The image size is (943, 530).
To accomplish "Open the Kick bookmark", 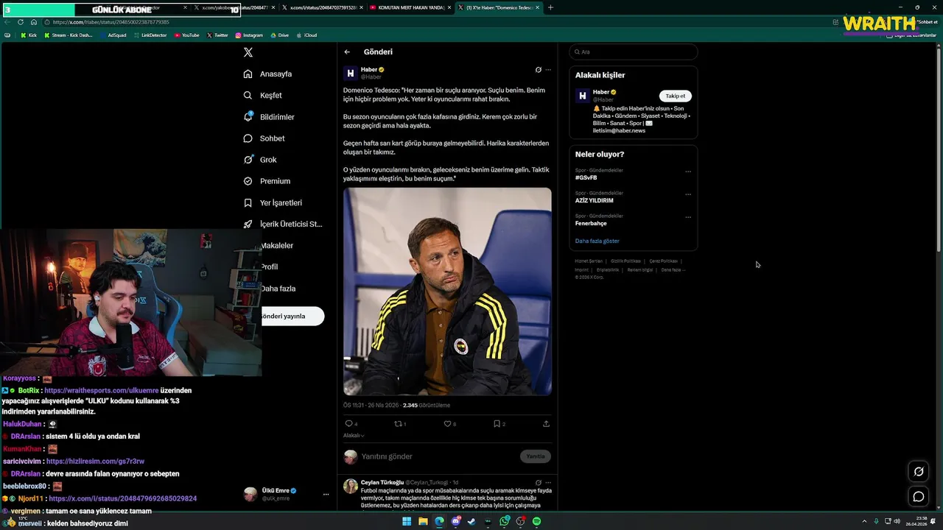I will (x=29, y=35).
